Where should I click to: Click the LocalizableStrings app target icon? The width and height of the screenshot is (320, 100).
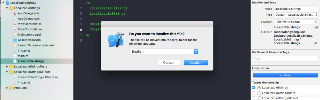259,88
